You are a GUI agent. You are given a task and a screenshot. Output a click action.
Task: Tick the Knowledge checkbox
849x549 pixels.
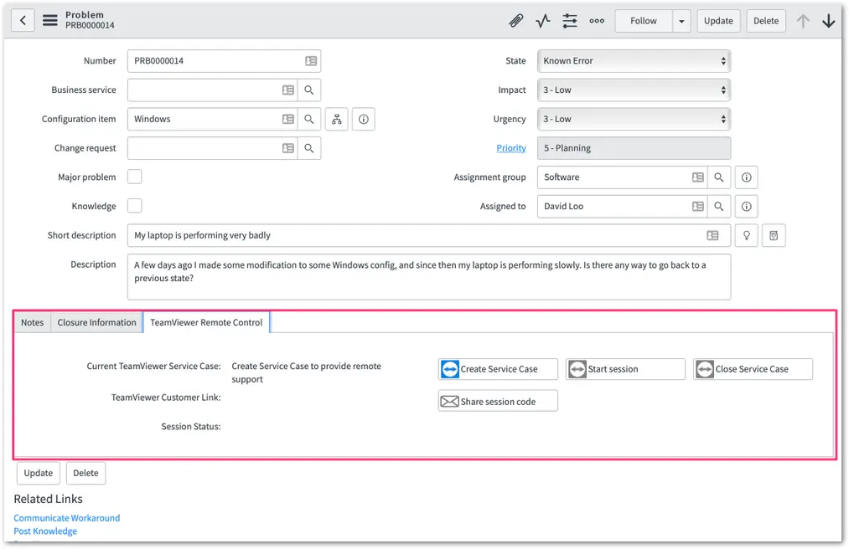(134, 206)
